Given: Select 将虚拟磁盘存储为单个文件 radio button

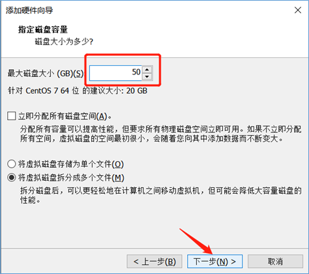Looking at the screenshot, I should pos(11,164).
